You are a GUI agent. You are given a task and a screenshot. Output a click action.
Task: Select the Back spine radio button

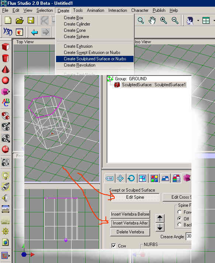pyautogui.click(x=180, y=225)
